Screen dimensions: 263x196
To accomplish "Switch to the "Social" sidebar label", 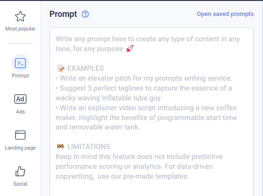I will point(20,184).
